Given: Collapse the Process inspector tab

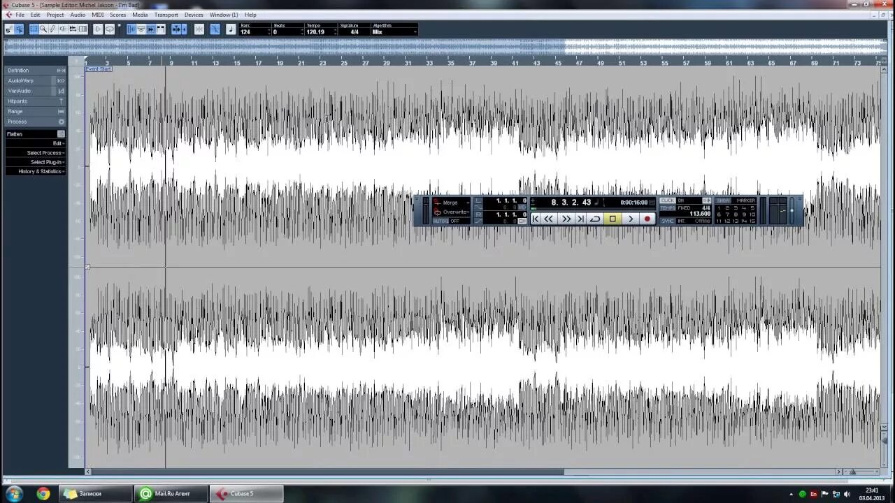Looking at the screenshot, I should (36, 122).
